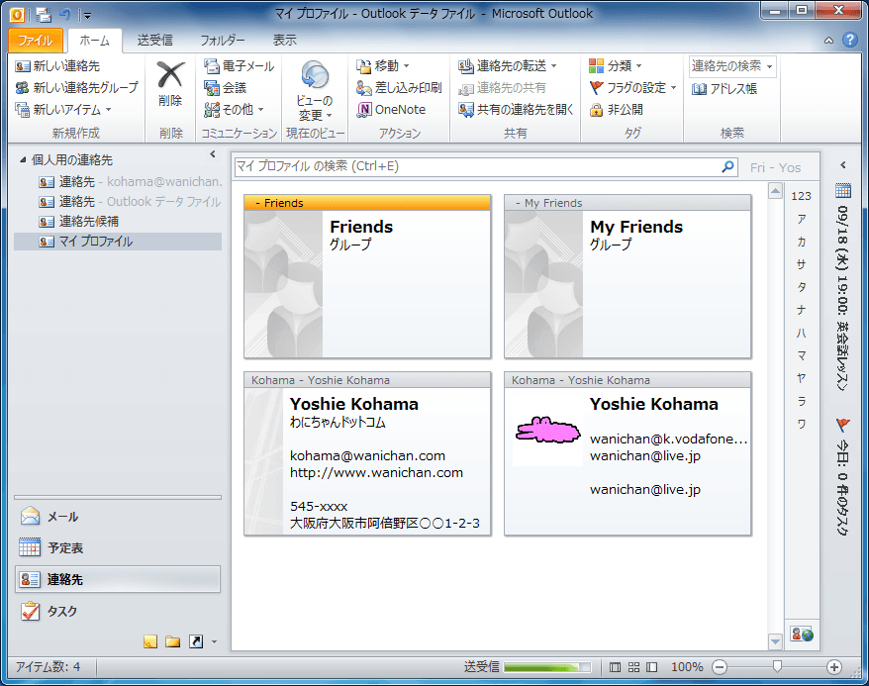Select Yoshie Kohama card with わにちゃんドットコム

tap(367, 453)
